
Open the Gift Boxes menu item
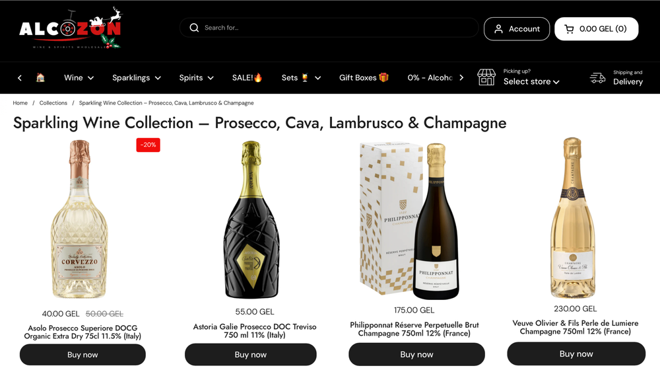point(364,78)
